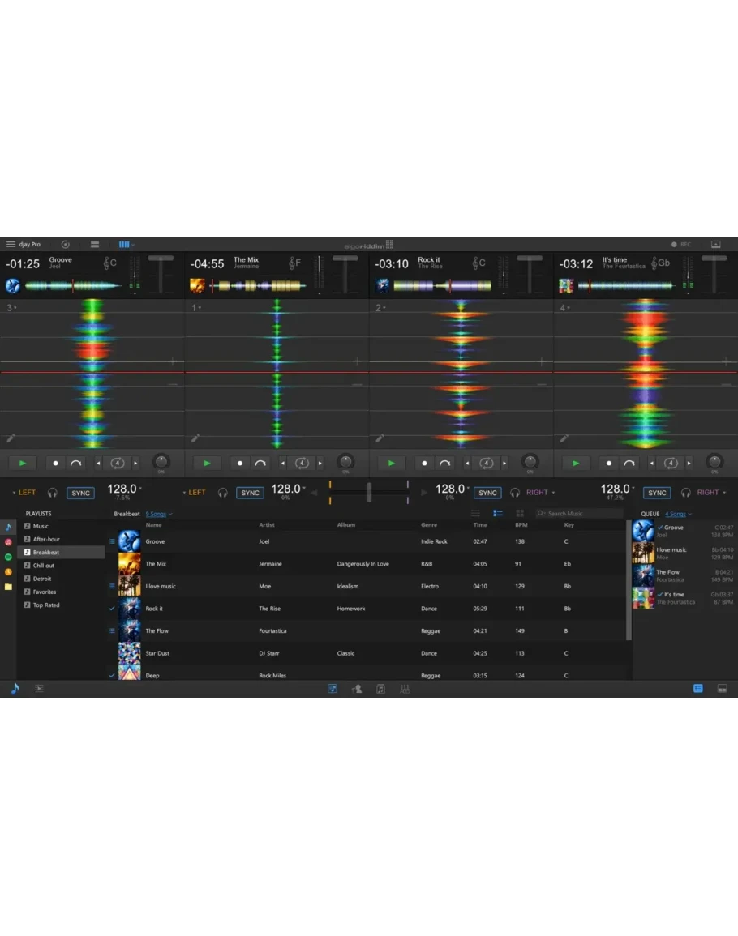Open the djay Pro hamburger menu

pos(11,244)
